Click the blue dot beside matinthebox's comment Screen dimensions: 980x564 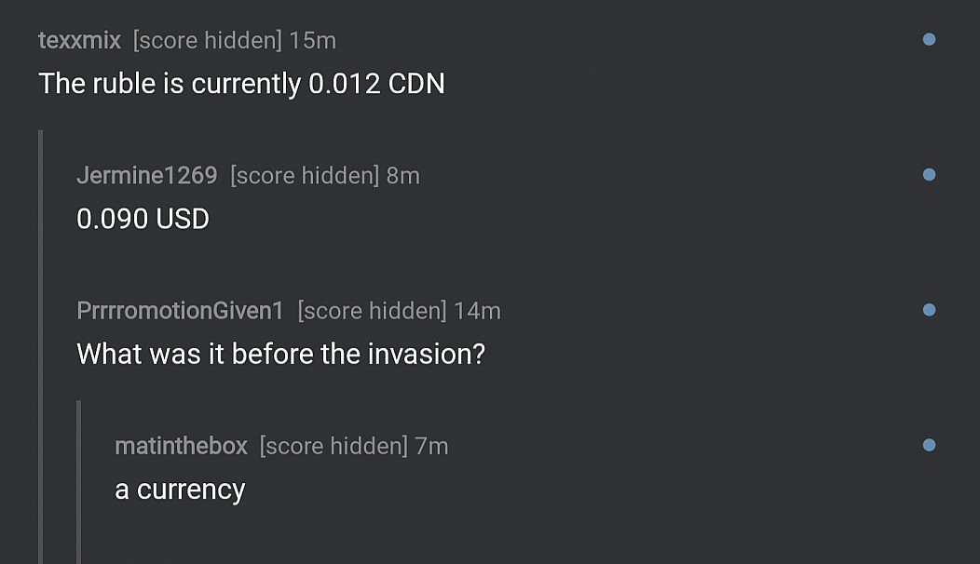click(928, 446)
